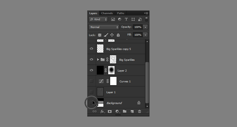Click the Lock all padlock icon
This screenshot has height=127, width=237.
118,35
